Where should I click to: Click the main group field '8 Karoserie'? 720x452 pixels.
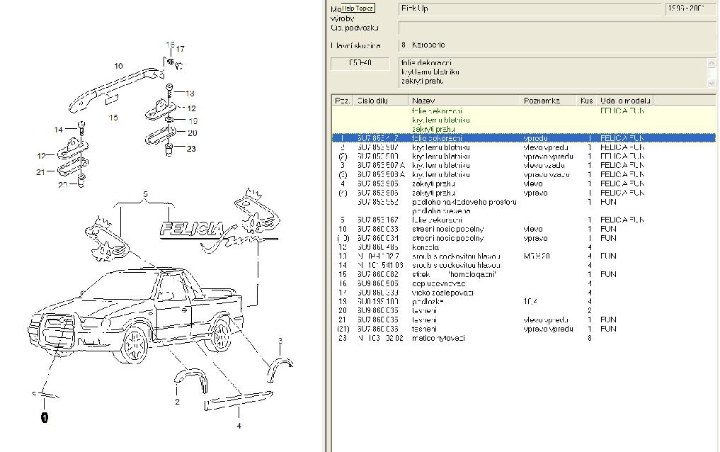point(556,45)
